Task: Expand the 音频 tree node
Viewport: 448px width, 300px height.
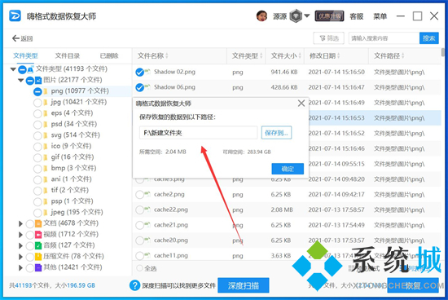Action: click(x=20, y=245)
